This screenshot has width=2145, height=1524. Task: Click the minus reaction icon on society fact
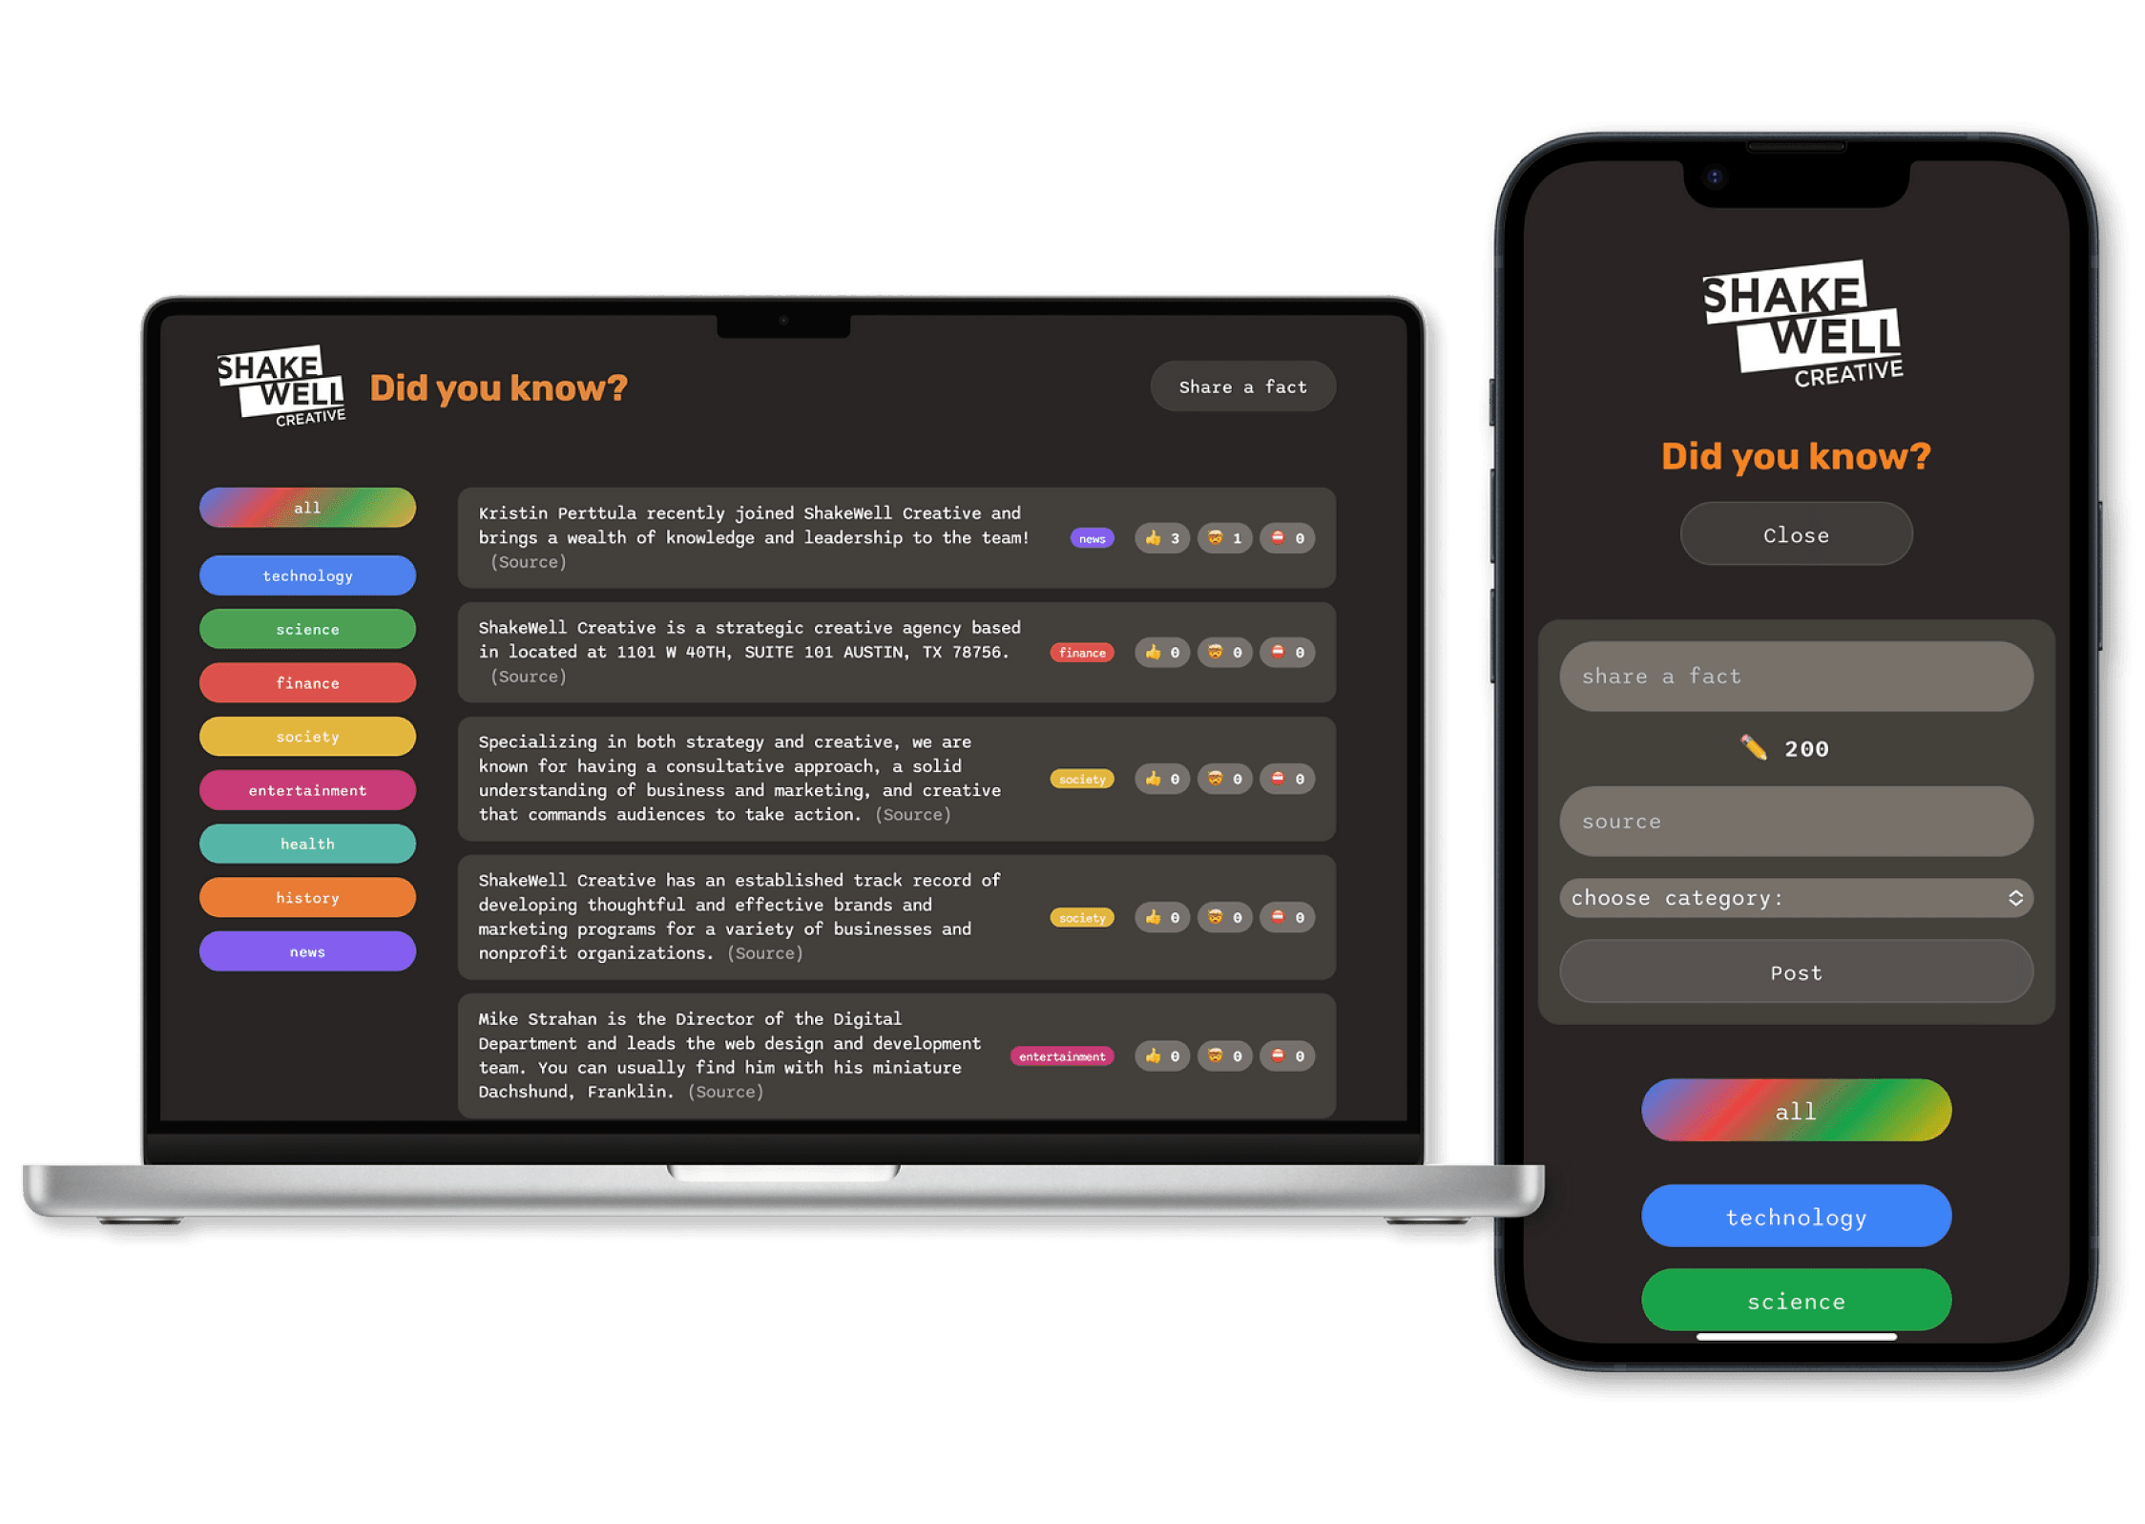1269,770
